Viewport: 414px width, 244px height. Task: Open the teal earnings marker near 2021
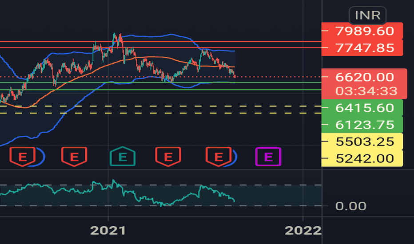[123, 157]
